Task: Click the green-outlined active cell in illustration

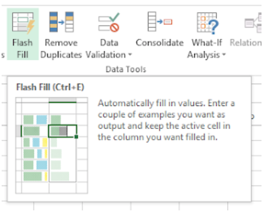Action: [x=62, y=131]
